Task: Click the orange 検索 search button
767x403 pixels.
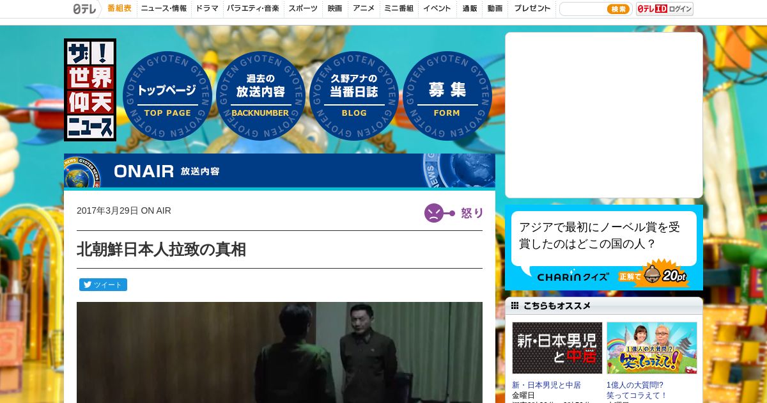Action: 618,9
